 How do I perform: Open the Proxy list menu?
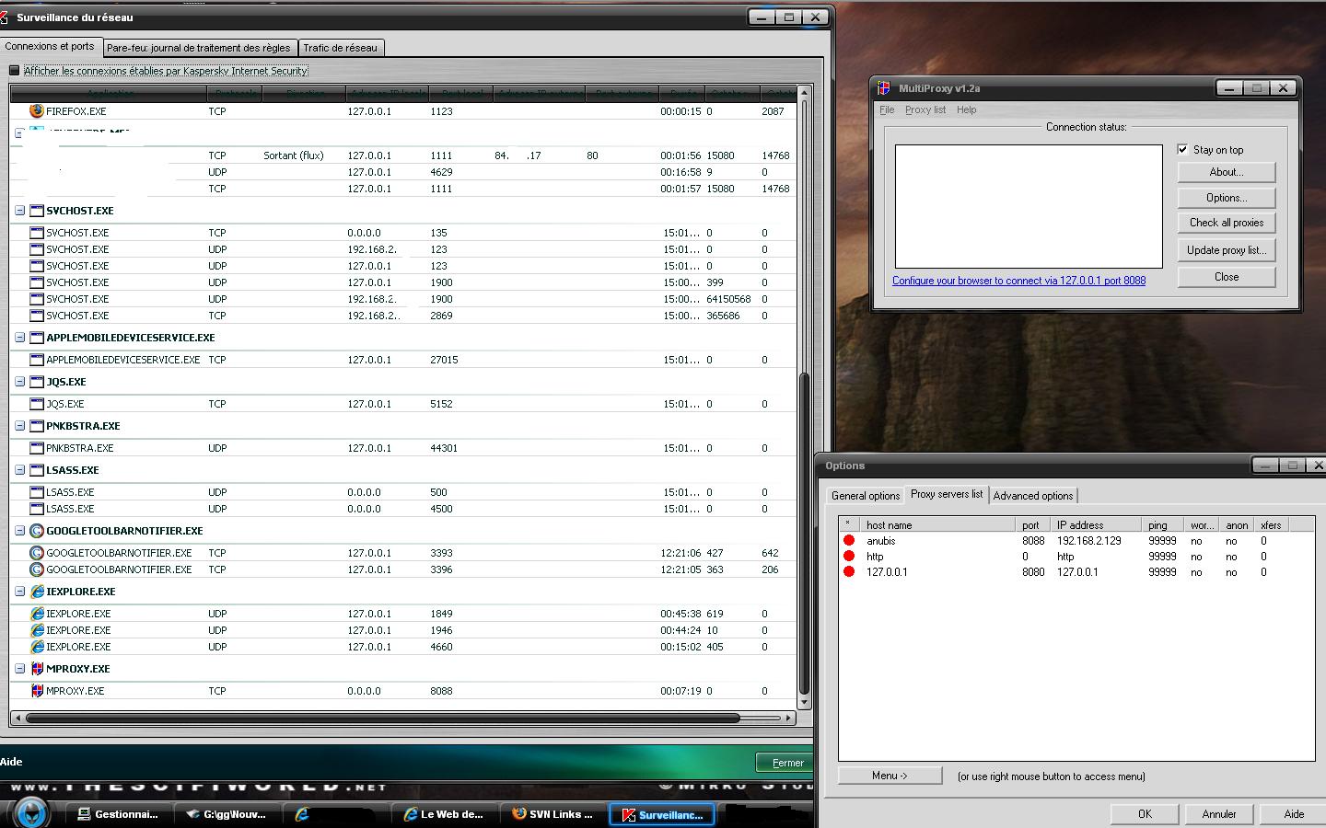click(925, 109)
